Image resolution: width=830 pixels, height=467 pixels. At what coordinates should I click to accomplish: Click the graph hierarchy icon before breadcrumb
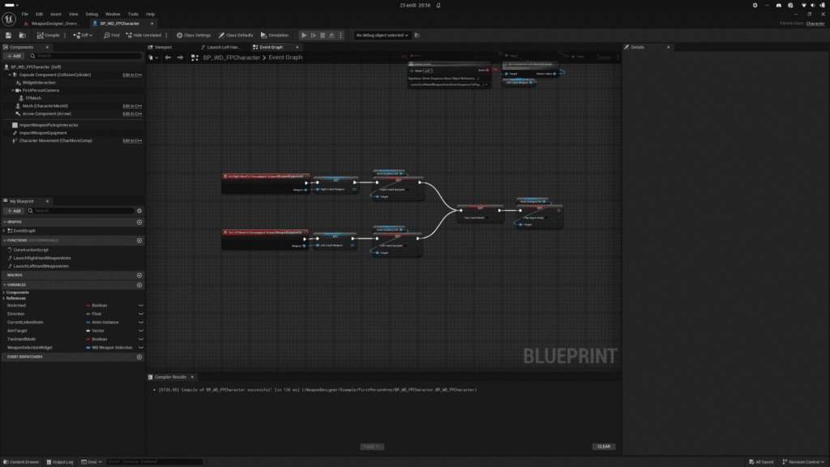195,58
